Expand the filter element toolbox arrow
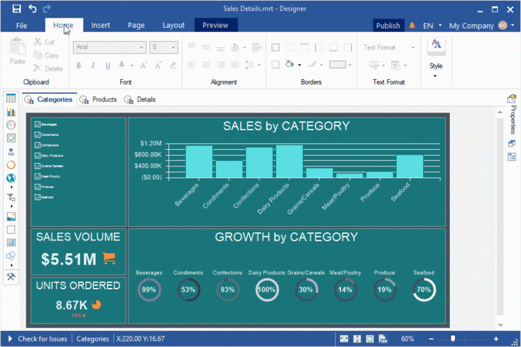Image resolution: width=521 pixels, height=347 pixels. [12, 206]
